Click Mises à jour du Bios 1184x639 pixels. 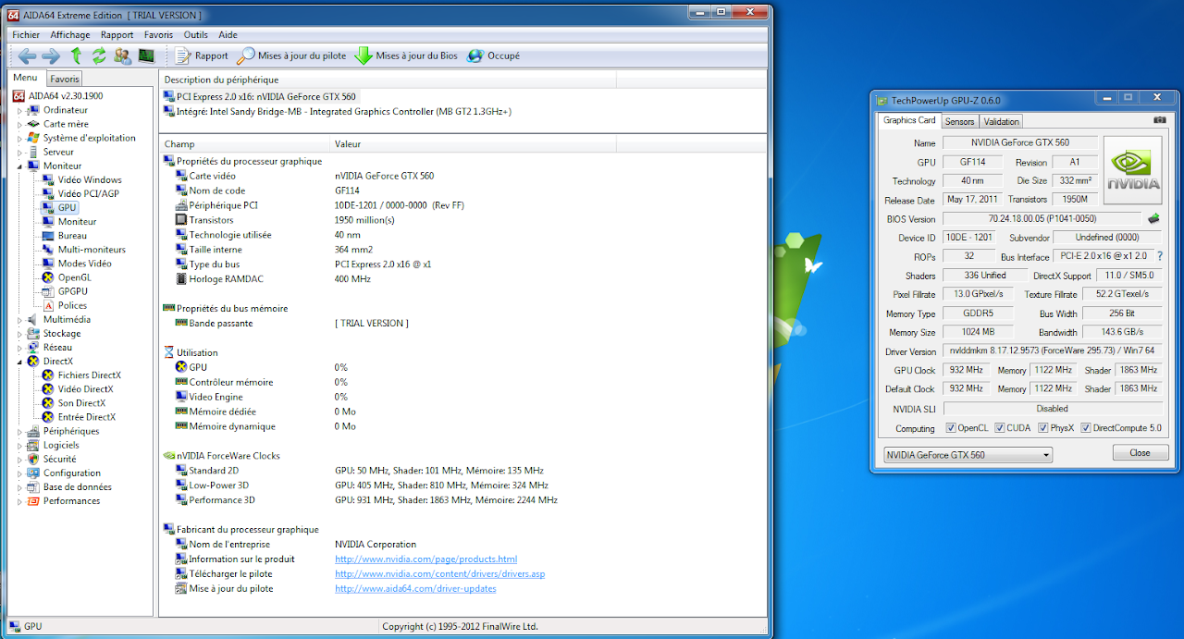click(407, 55)
